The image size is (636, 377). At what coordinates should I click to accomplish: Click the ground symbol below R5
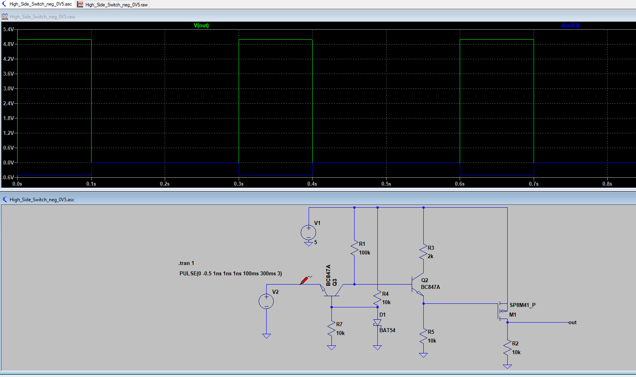(x=423, y=355)
